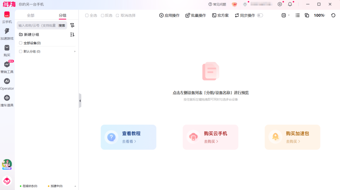Click the sort order icon beside 新建分组
This screenshot has height=190, width=340.
click(72, 35)
